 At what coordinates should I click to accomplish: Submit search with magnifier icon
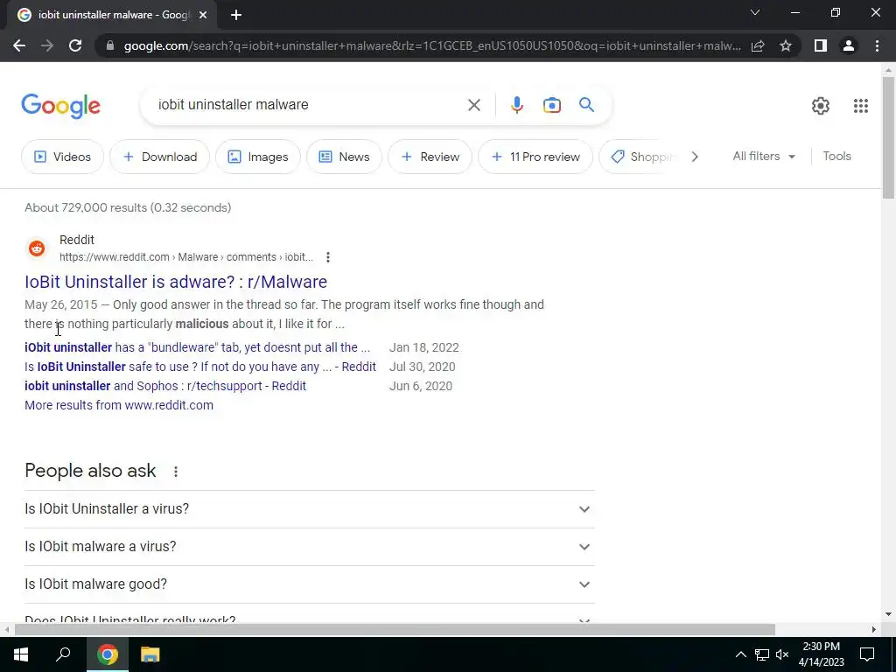point(586,105)
